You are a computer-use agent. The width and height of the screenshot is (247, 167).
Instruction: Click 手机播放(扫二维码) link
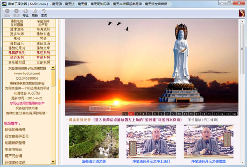(x=203, y=120)
